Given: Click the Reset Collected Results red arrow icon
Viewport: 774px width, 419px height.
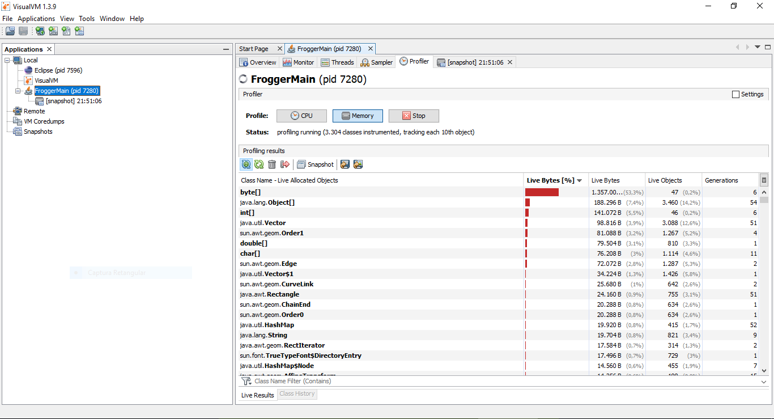Looking at the screenshot, I should (x=285, y=164).
